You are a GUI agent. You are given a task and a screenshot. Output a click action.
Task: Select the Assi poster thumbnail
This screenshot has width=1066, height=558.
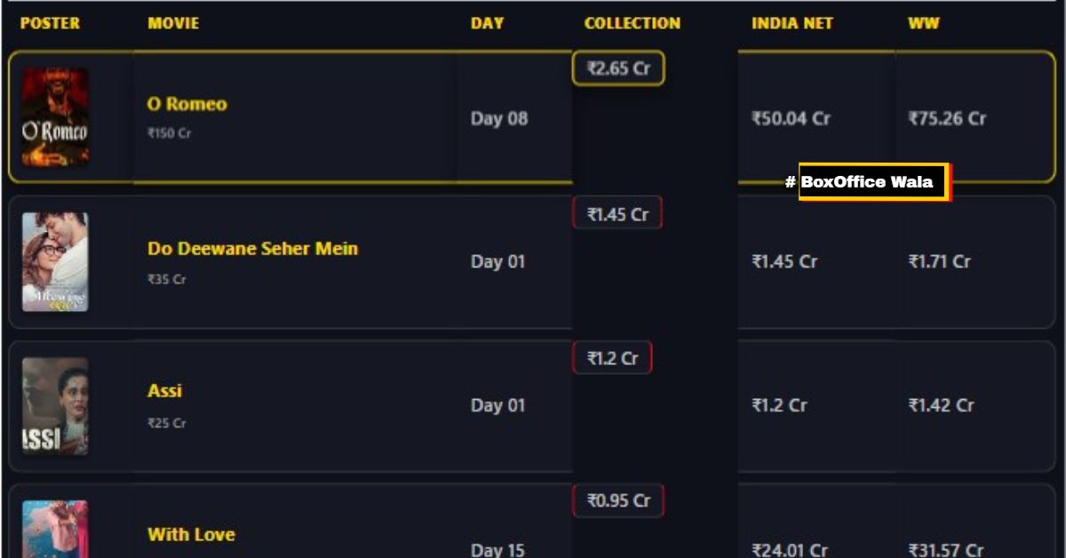point(55,406)
